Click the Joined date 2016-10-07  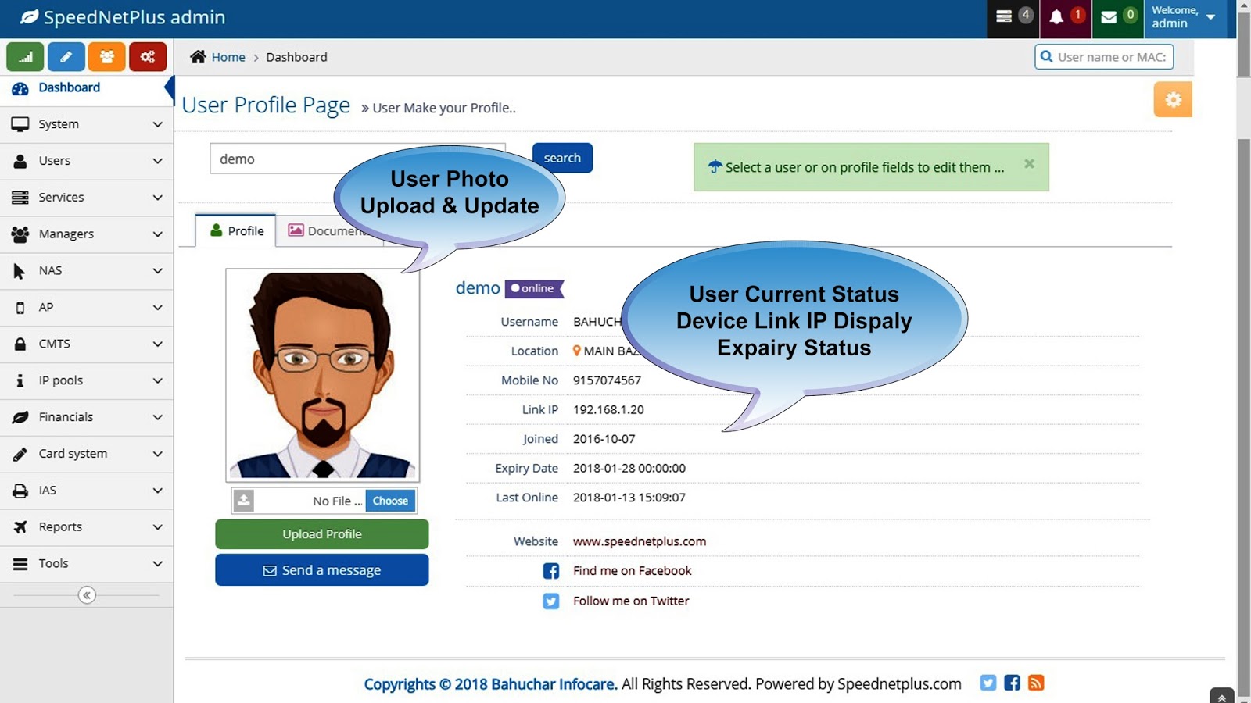click(x=604, y=439)
